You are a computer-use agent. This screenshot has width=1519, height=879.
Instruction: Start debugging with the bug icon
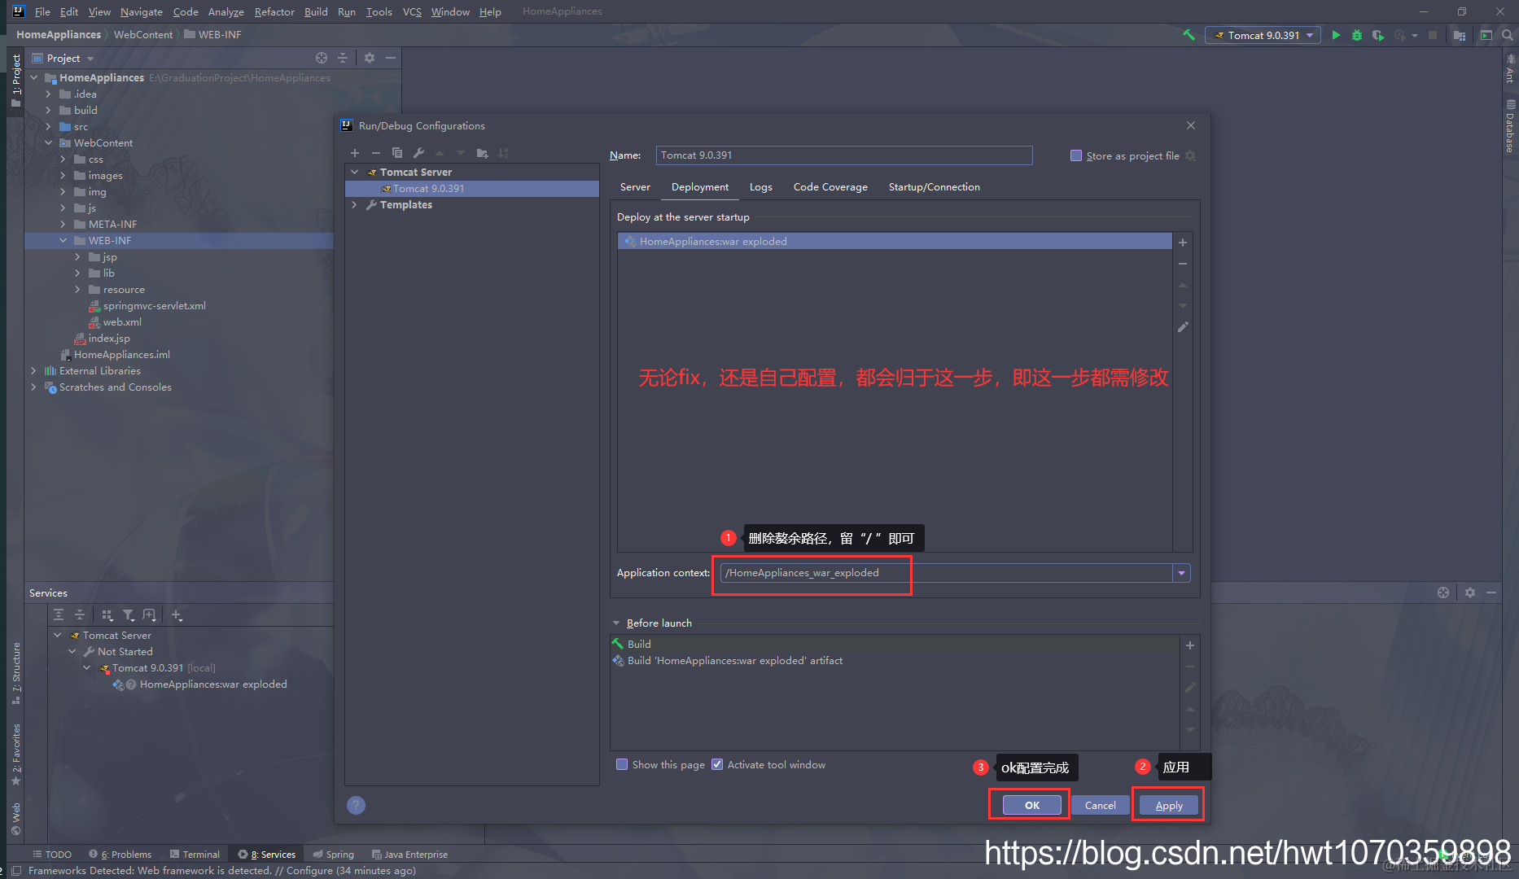coord(1357,35)
